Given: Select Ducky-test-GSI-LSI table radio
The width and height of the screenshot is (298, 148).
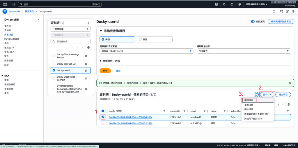Looking at the screenshot, I should point(54,64).
